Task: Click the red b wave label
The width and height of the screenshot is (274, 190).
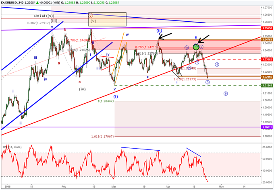Action: 65,29
